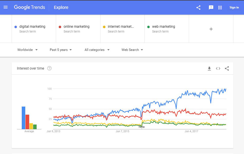This screenshot has width=244, height=154.
Task: Add a comparison term with plus
Action: point(211,29)
